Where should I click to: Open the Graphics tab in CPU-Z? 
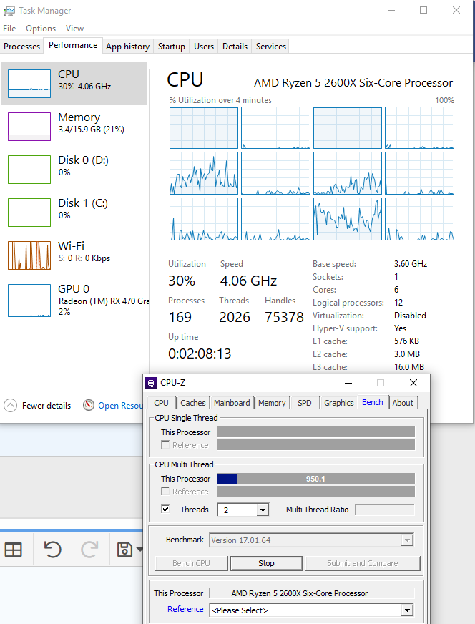[x=338, y=403]
